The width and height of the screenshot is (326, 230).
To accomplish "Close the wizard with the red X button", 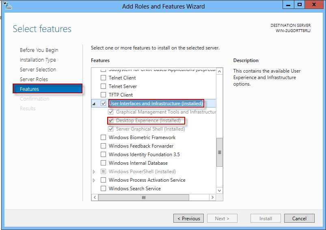I will click(x=314, y=4).
